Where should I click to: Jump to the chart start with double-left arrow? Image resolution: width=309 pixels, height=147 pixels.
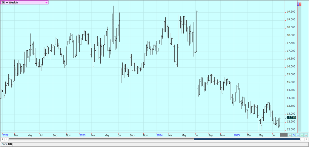click(3, 139)
